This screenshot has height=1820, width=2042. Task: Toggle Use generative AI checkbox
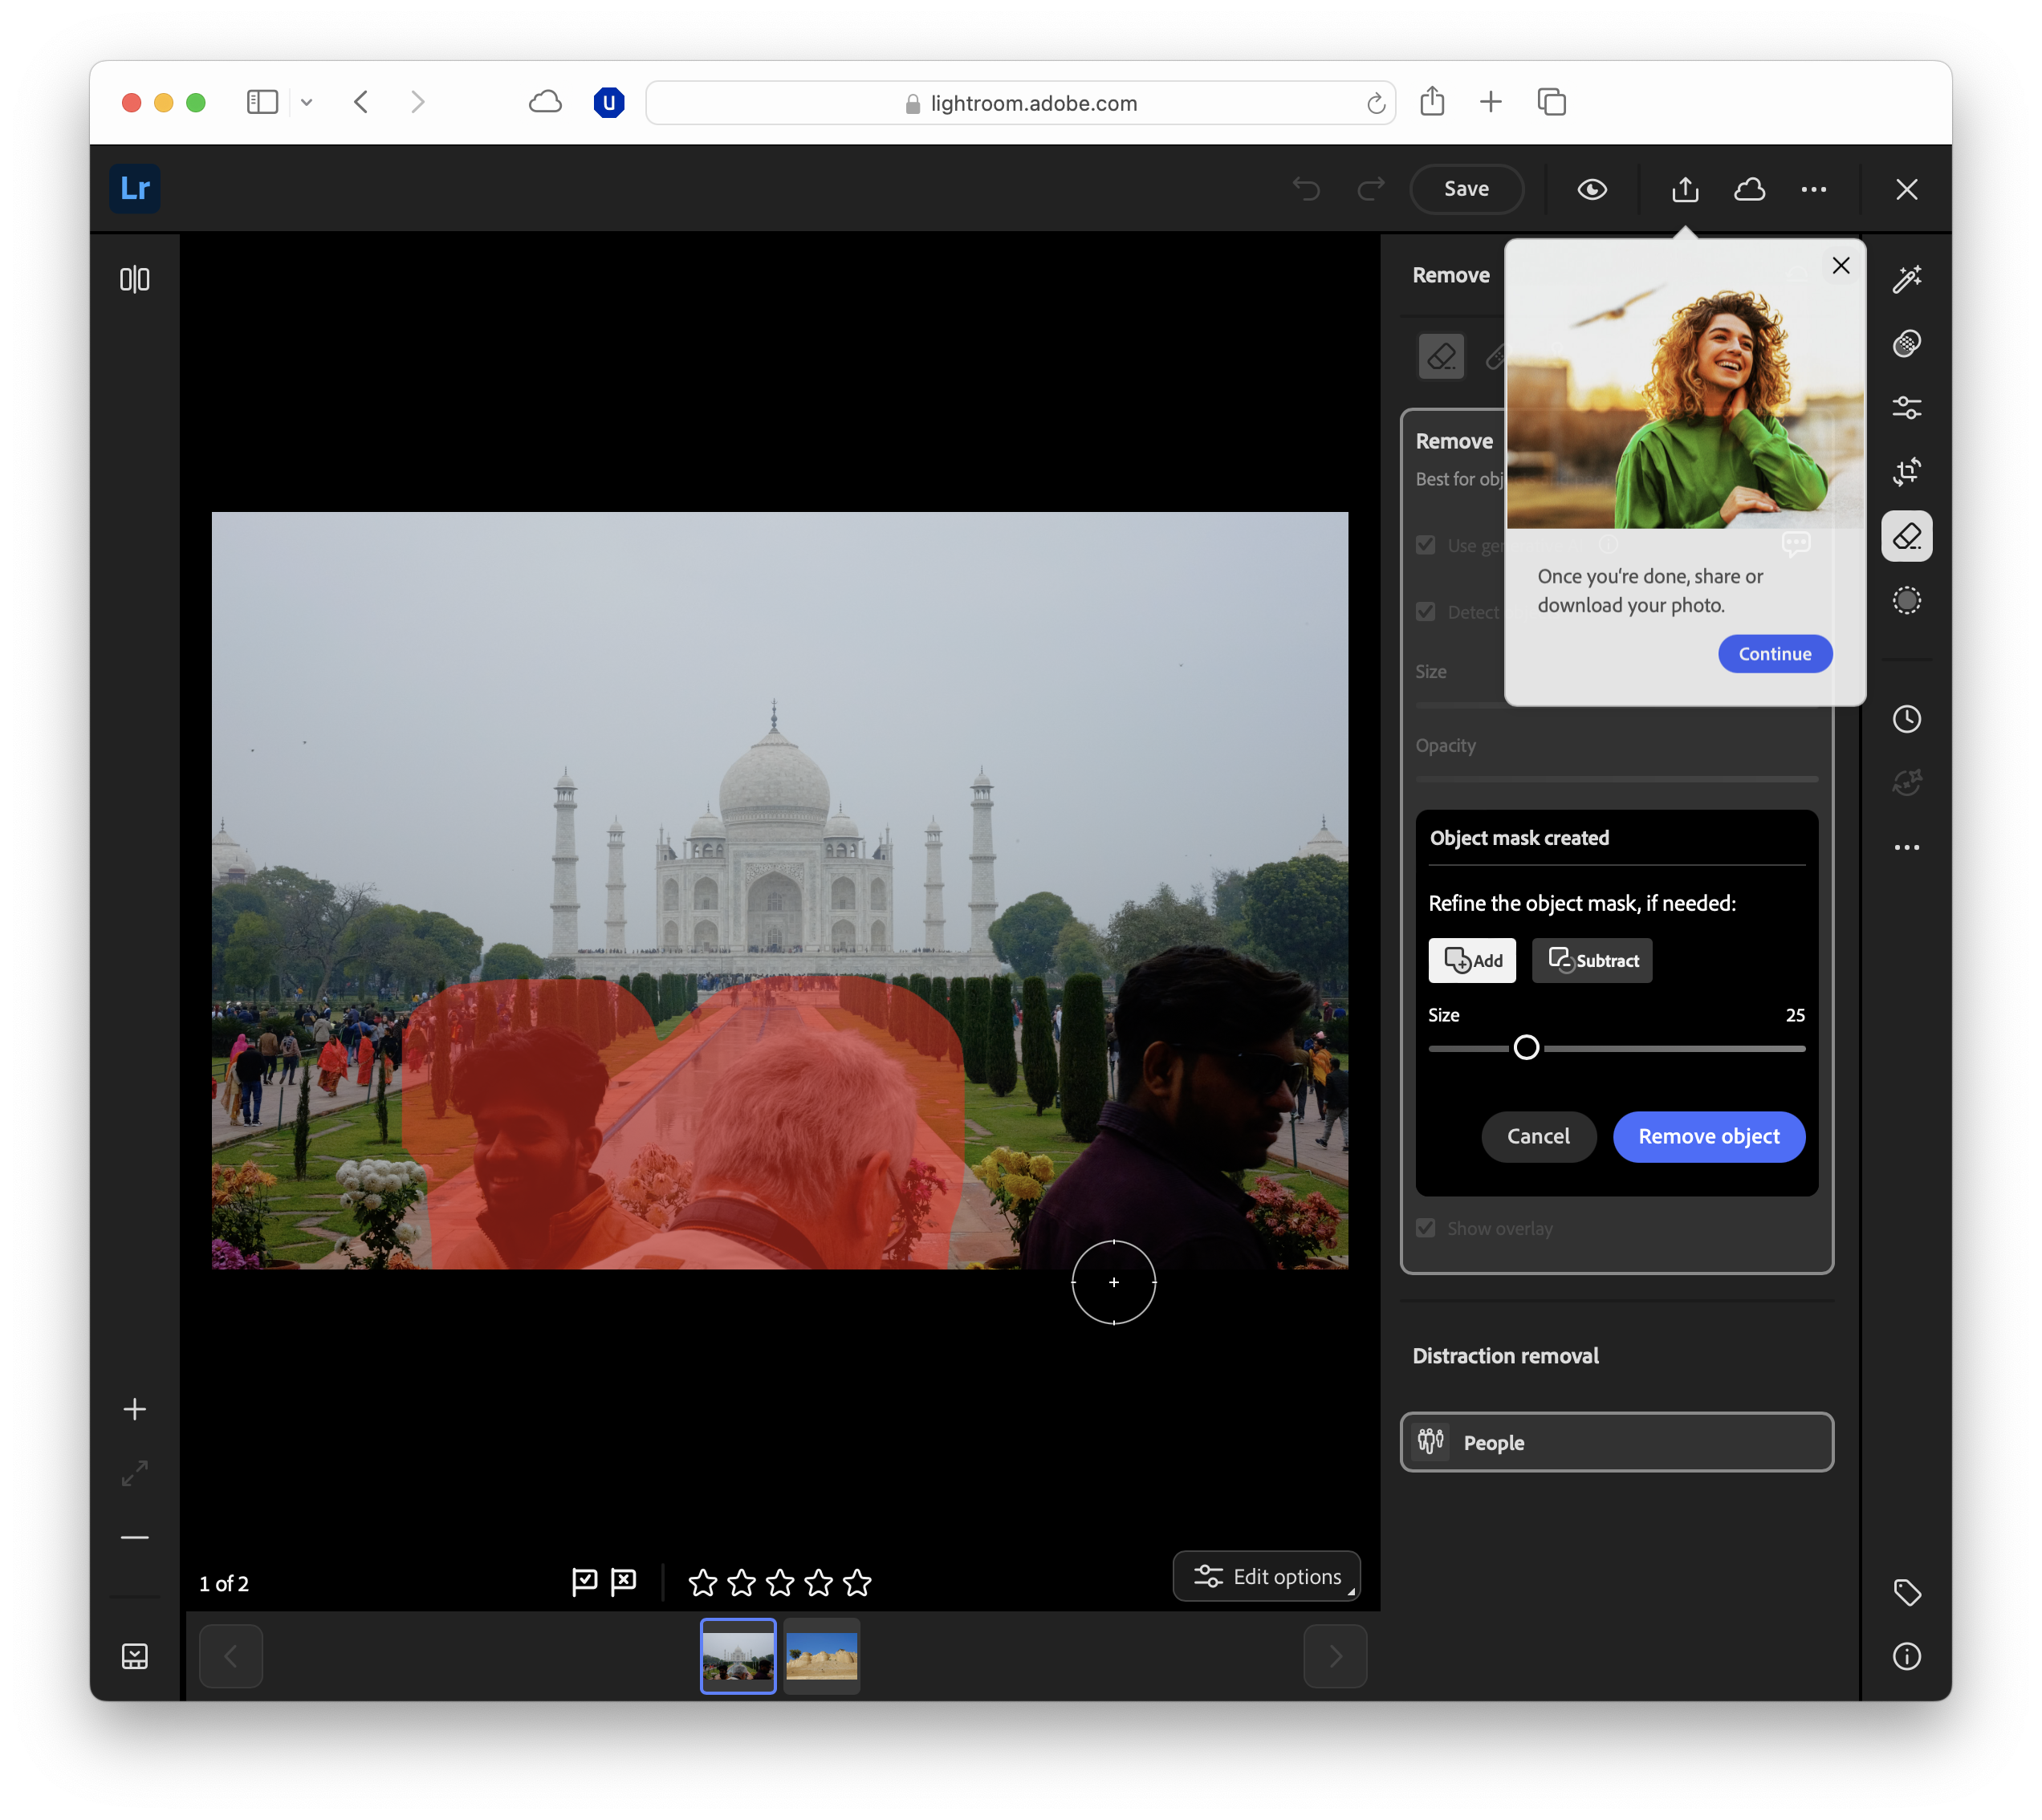point(1426,545)
